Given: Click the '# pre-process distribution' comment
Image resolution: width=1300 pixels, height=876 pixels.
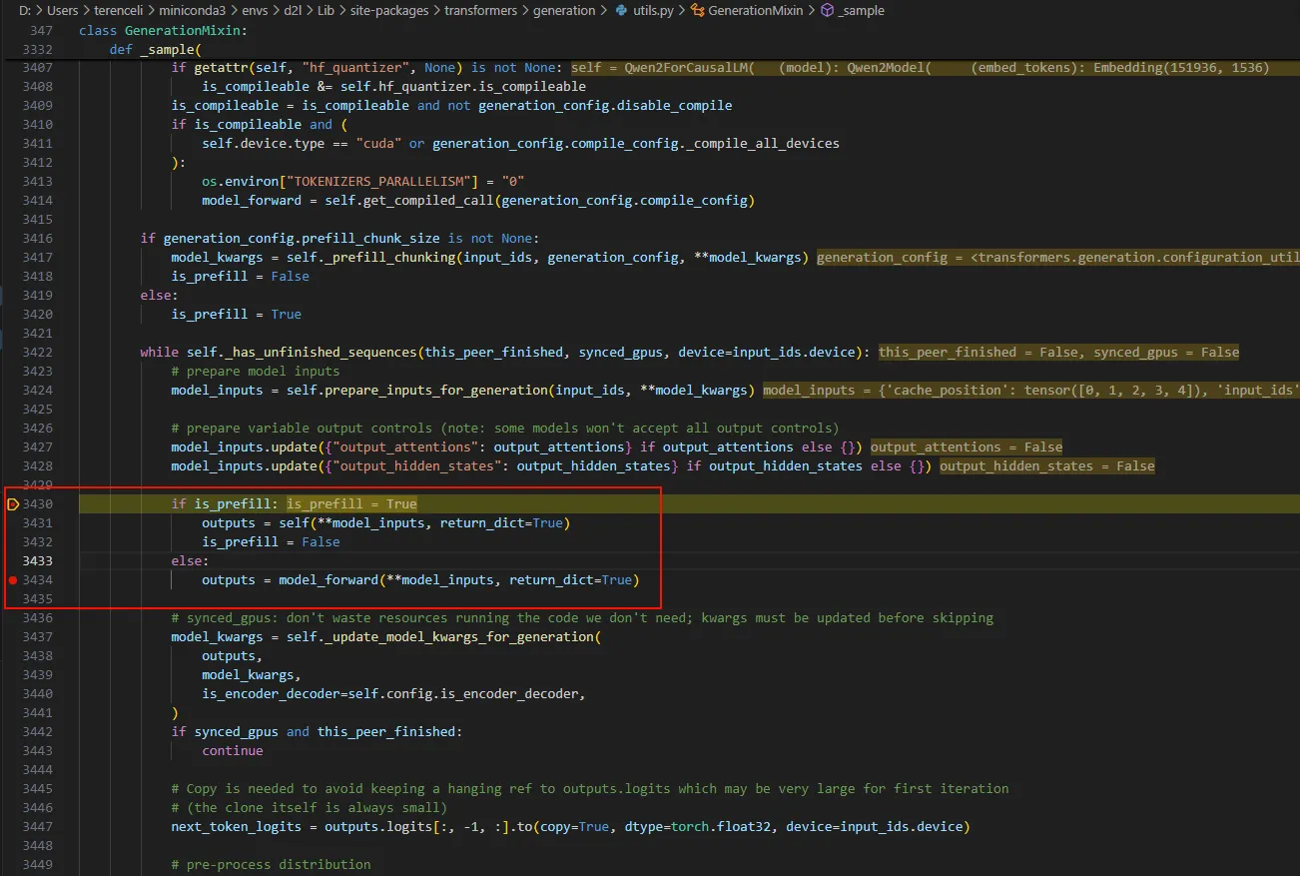Looking at the screenshot, I should click(x=271, y=865).
